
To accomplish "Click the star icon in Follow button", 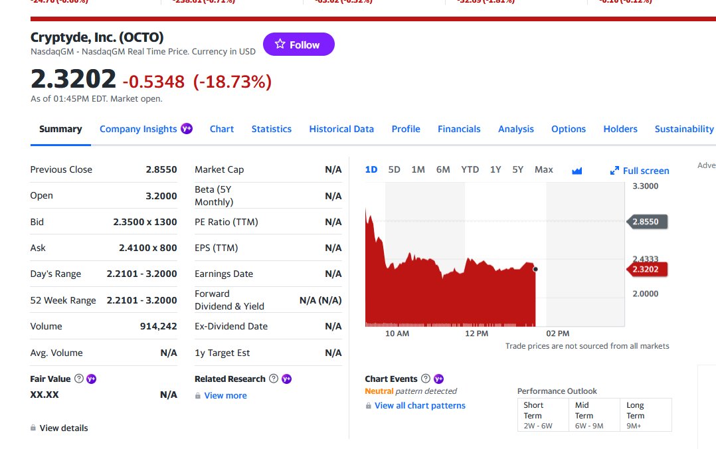I will (280, 44).
